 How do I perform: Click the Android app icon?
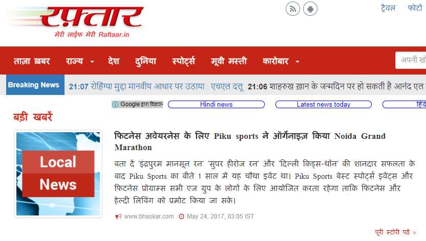(310, 9)
